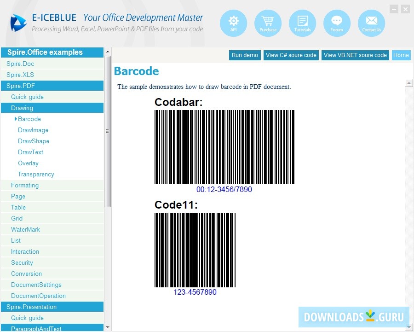Collapse the Spire.PDF section
The width and height of the screenshot is (414, 332).
point(52,86)
